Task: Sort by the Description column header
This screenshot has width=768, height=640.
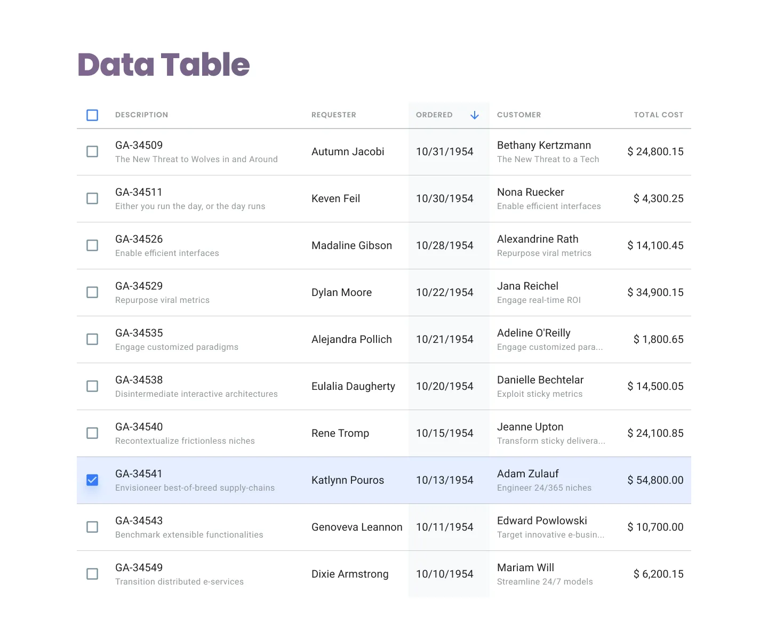Action: click(141, 115)
